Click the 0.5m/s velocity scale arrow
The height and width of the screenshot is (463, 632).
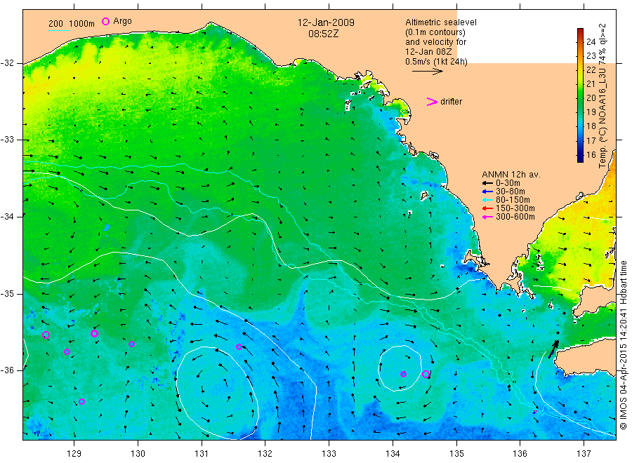point(427,72)
